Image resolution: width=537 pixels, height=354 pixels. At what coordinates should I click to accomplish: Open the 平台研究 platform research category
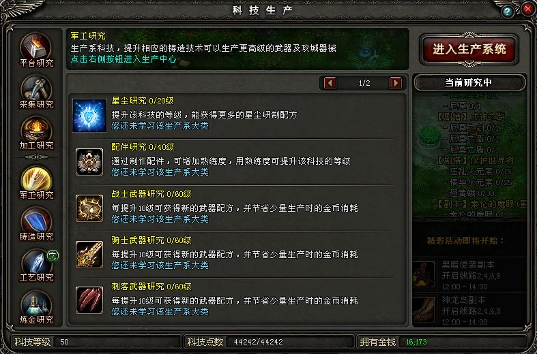click(36, 50)
